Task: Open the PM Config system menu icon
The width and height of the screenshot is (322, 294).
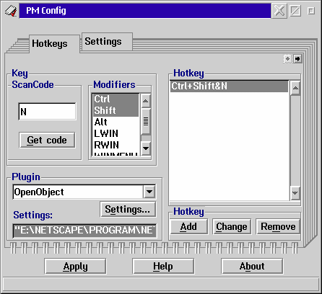Action: pyautogui.click(x=11, y=11)
